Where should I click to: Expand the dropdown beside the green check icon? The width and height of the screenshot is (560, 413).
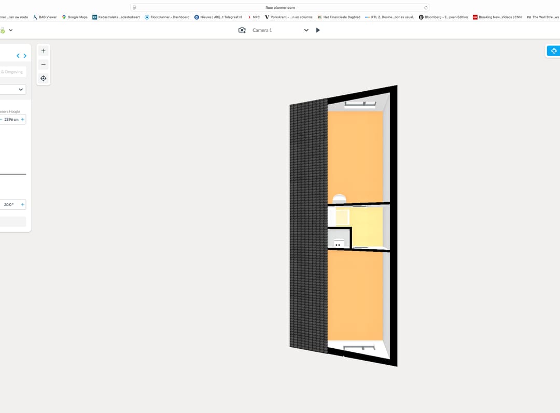(x=11, y=31)
